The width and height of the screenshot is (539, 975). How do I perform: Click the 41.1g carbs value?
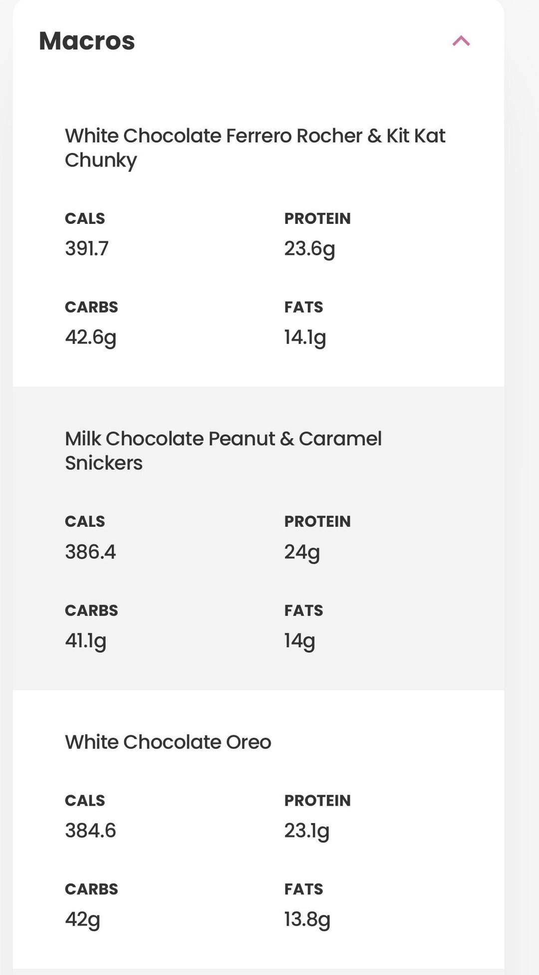pos(86,641)
